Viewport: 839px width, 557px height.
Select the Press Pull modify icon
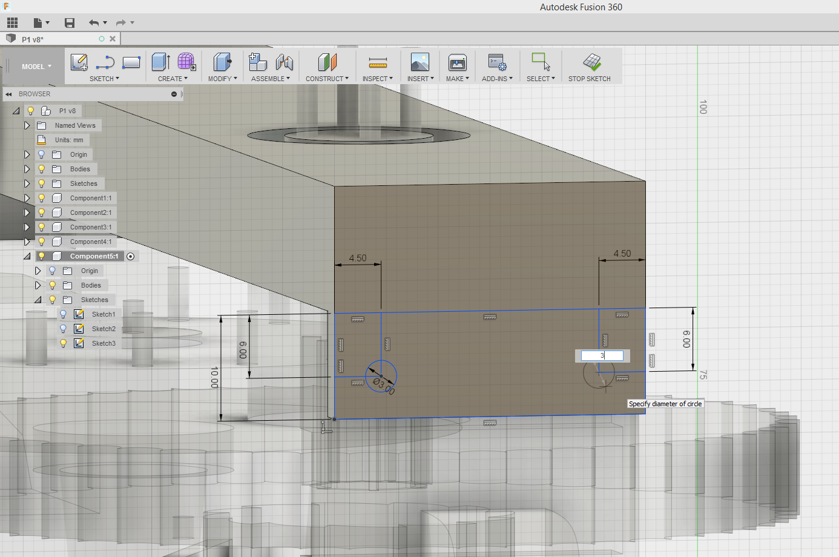point(222,62)
